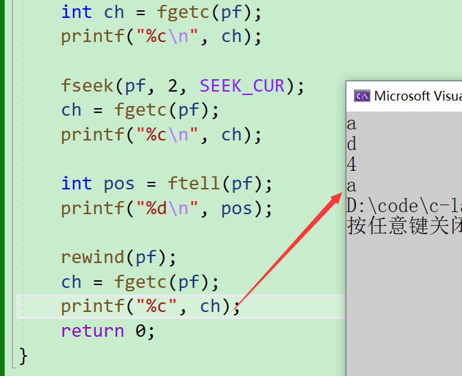Click the second printf("%c\n", ch) line after fseek
This screenshot has height=376, width=462.
point(161,135)
